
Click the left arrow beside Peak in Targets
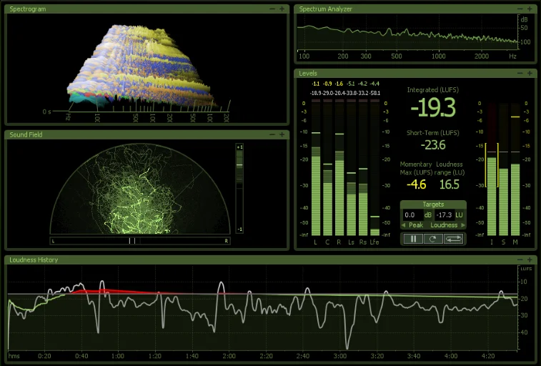pyautogui.click(x=403, y=225)
